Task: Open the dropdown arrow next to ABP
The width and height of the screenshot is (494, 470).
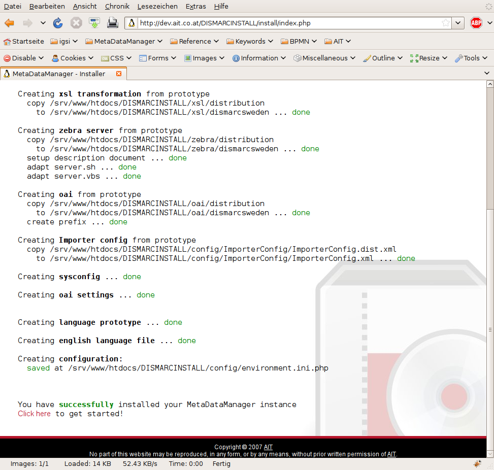Action: point(489,23)
